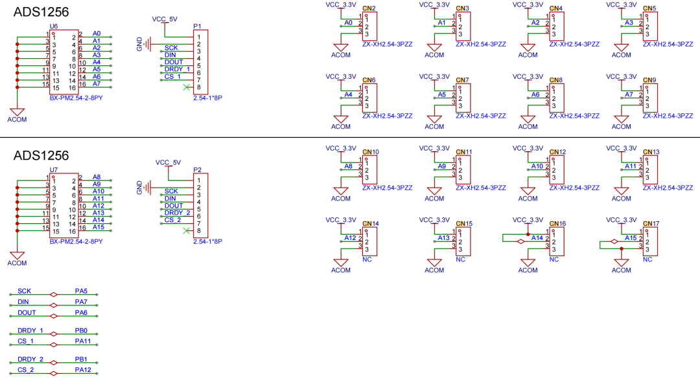Click the red junction dot on CN16 pin 1 wire
The image size is (700, 381).
(x=528, y=234)
